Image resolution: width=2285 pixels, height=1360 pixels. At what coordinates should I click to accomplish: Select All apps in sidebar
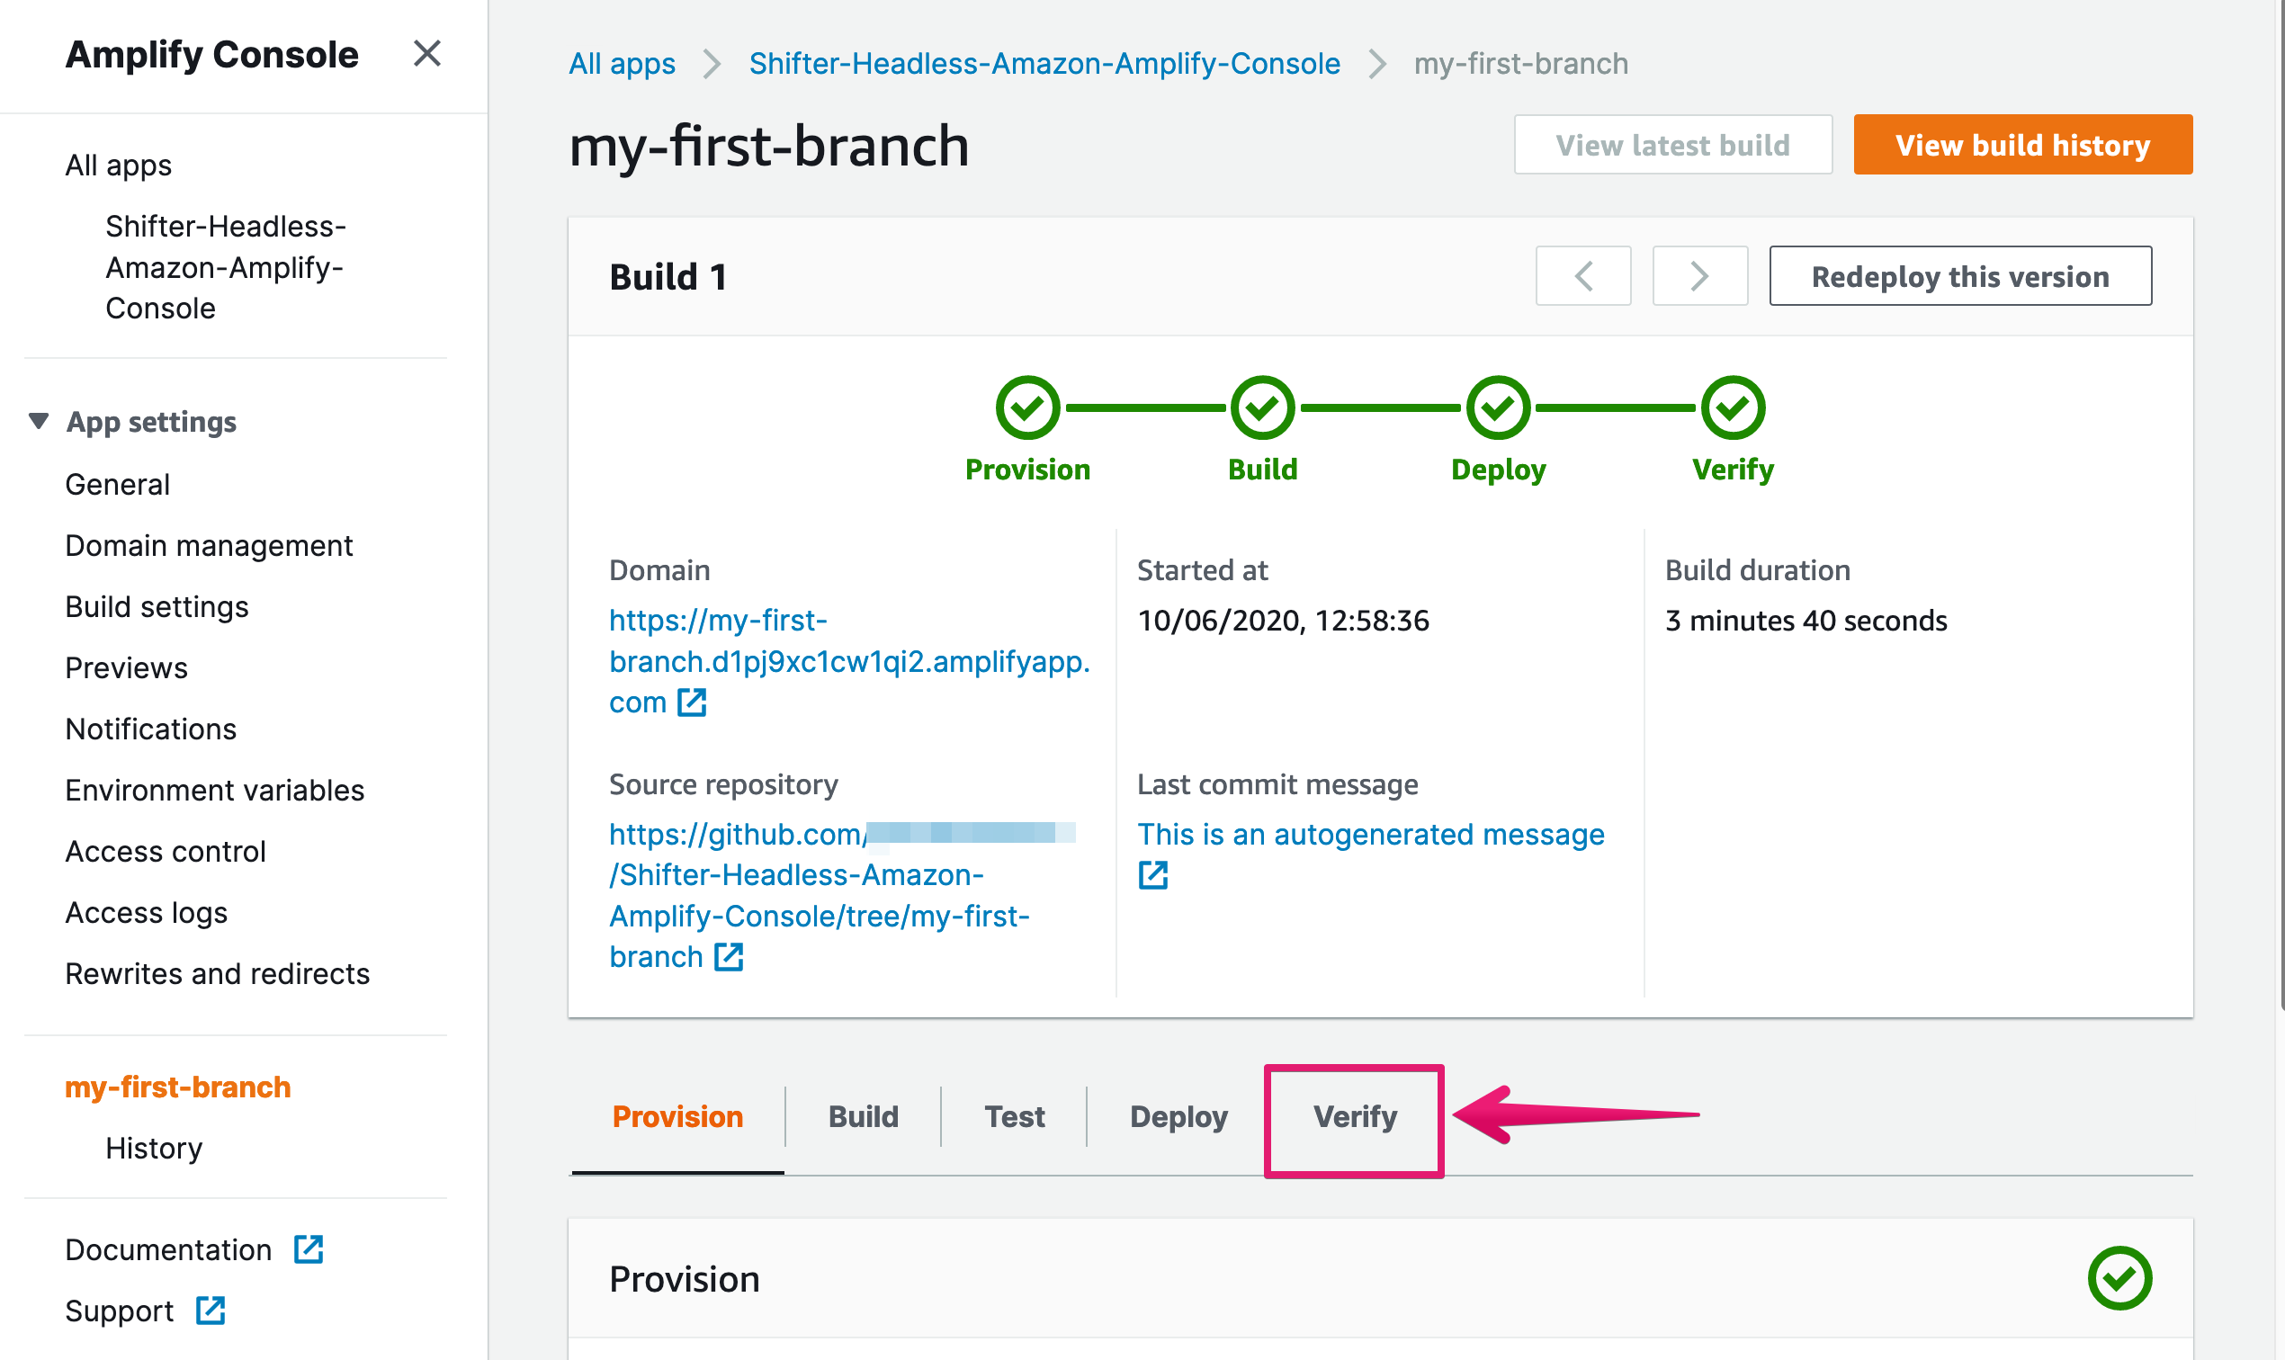tap(118, 166)
